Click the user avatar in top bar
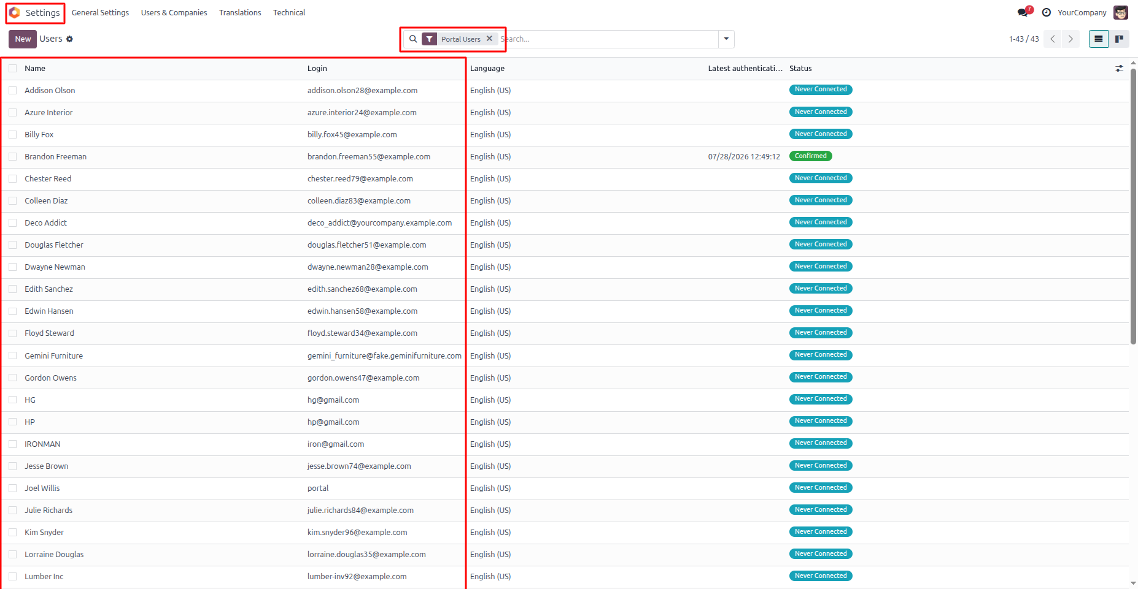Viewport: 1138px width, 589px height. pos(1121,12)
